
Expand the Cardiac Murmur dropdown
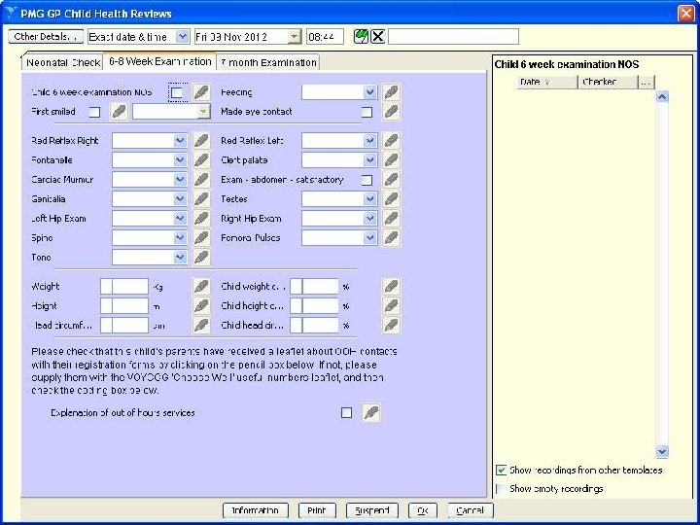tap(180, 180)
